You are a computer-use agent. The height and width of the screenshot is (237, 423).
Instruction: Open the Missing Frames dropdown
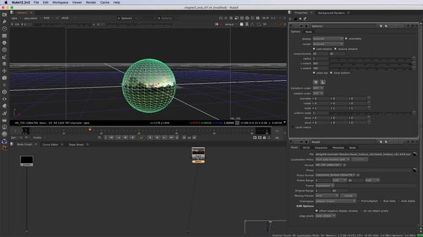point(327,196)
